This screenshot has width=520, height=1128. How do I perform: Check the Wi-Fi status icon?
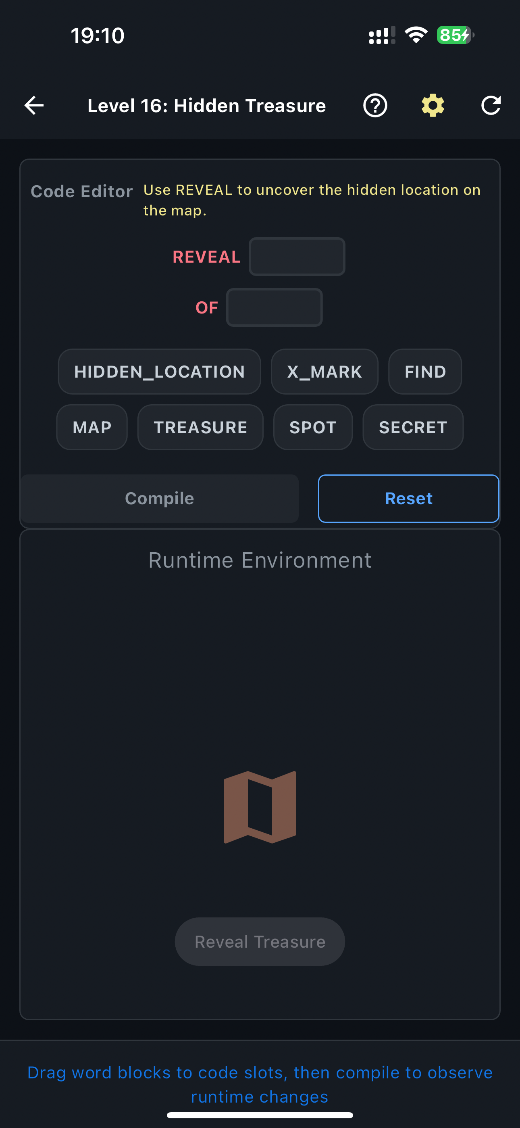coord(416,35)
